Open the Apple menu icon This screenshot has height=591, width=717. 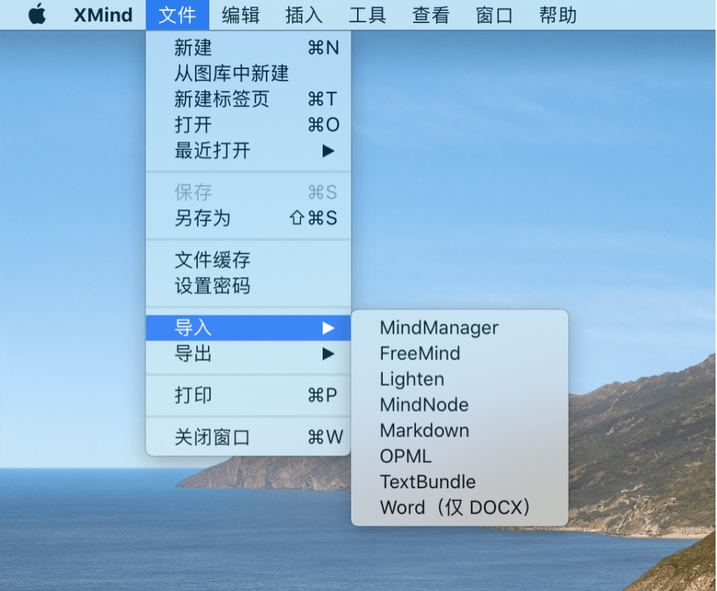pos(37,14)
